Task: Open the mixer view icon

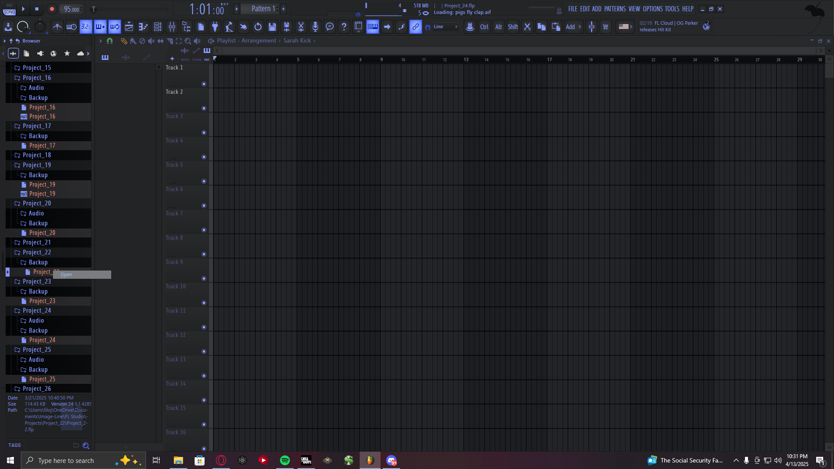Action: point(172,27)
